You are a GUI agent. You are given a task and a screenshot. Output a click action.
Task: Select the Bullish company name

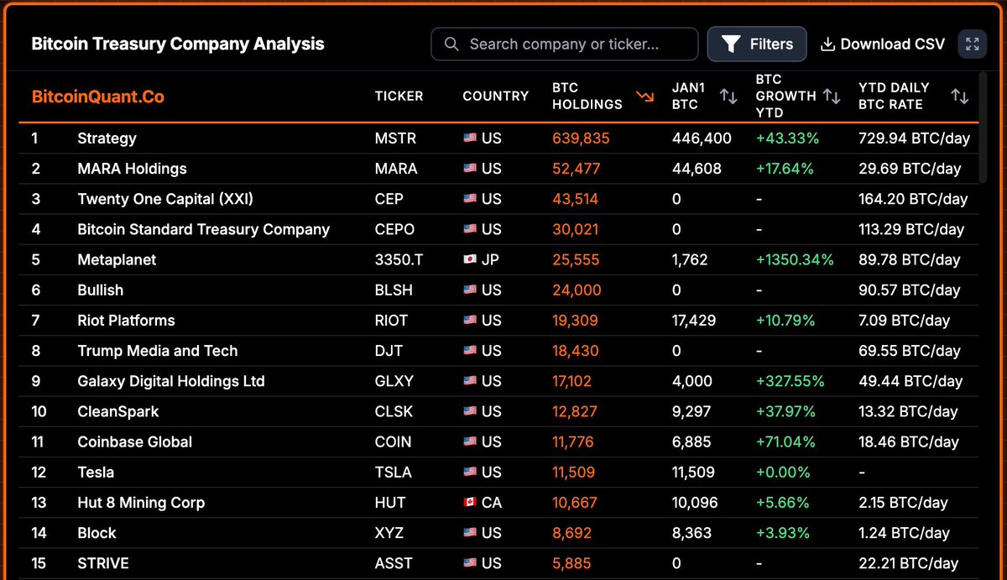pos(100,290)
